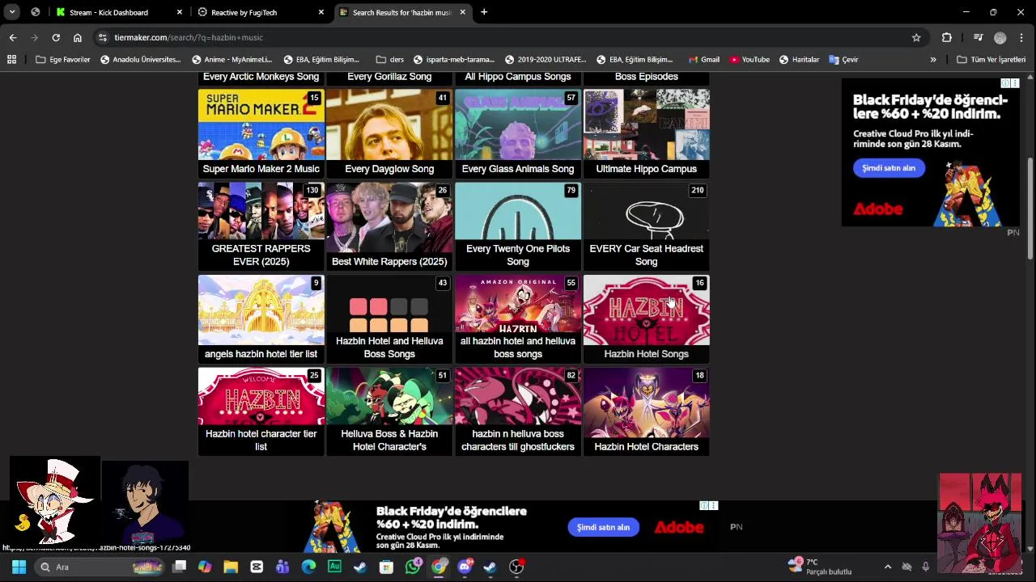Open the Haritalar bookmark
Image resolution: width=1036 pixels, height=582 pixels.
pyautogui.click(x=799, y=59)
